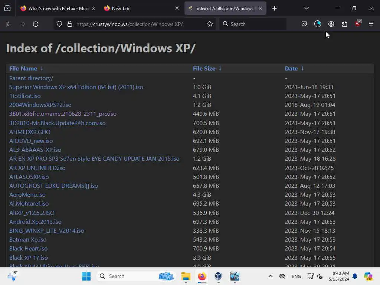Open the Firefox account icon
The height and width of the screenshot is (285, 380).
coord(331,24)
